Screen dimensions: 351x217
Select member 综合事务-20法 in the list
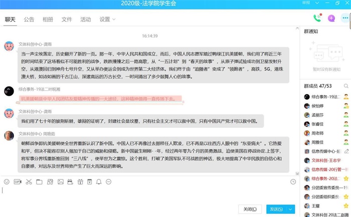(326, 178)
